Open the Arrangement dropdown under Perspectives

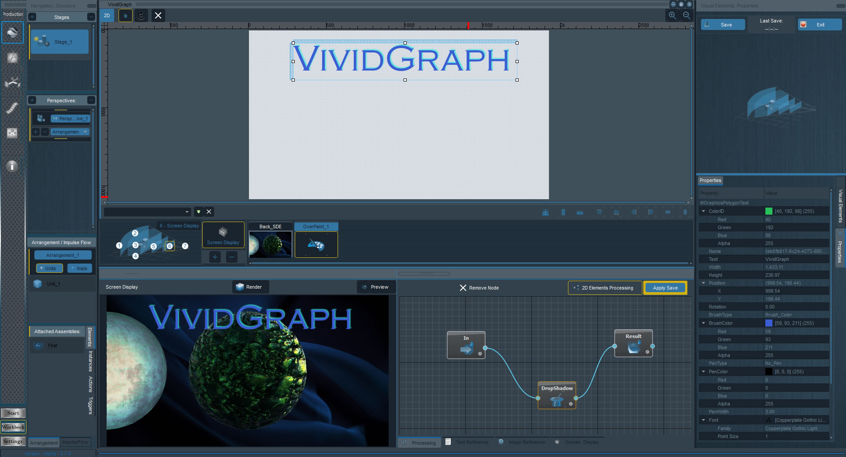click(x=70, y=132)
